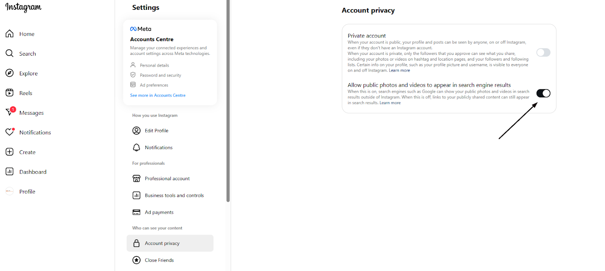Click the Explore compass icon
Viewport: 605px width, 271px height.
point(9,73)
